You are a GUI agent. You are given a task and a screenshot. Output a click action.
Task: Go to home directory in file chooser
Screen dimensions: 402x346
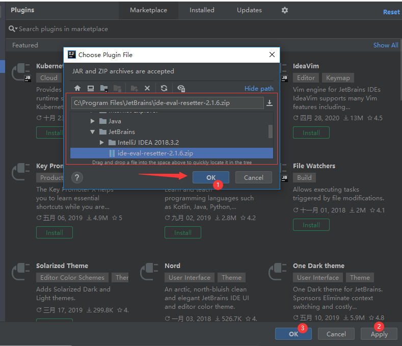tap(77, 89)
